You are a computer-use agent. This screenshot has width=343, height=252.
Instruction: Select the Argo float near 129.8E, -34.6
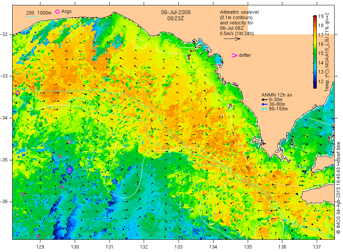point(69,142)
